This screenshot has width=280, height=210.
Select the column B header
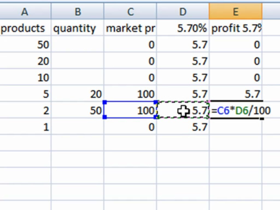coord(78,11)
